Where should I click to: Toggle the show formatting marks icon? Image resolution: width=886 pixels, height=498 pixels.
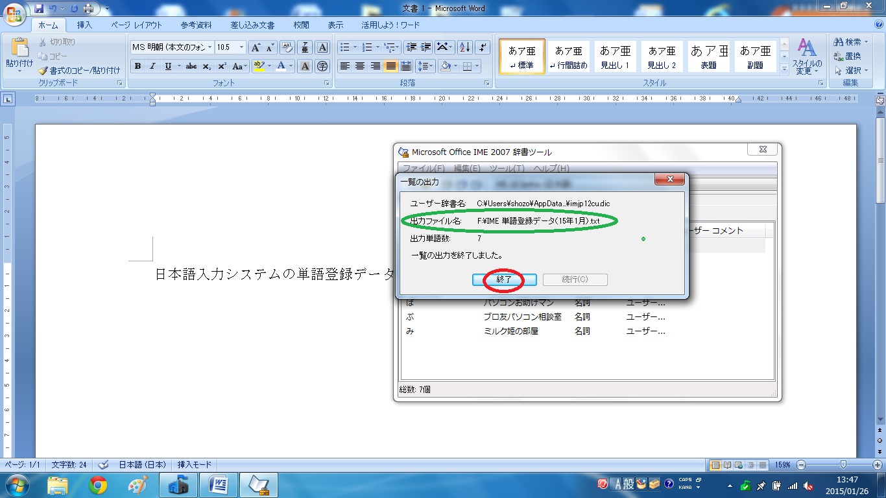click(x=483, y=47)
